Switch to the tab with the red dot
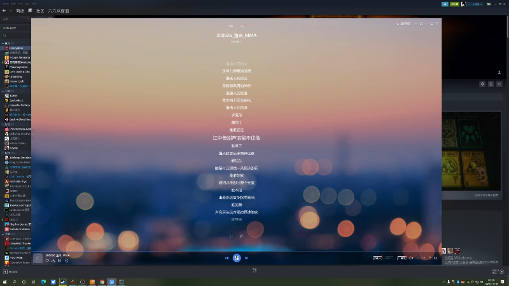The image size is (509, 286). pyautogui.click(x=242, y=26)
